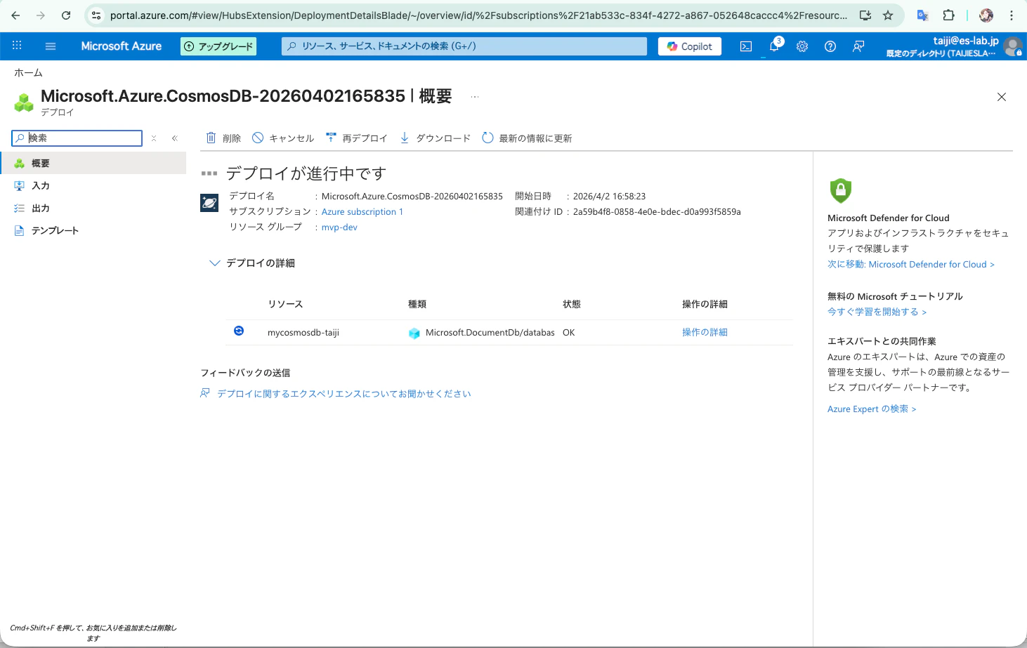Click the Microsoft Defender shield icon

click(x=840, y=190)
